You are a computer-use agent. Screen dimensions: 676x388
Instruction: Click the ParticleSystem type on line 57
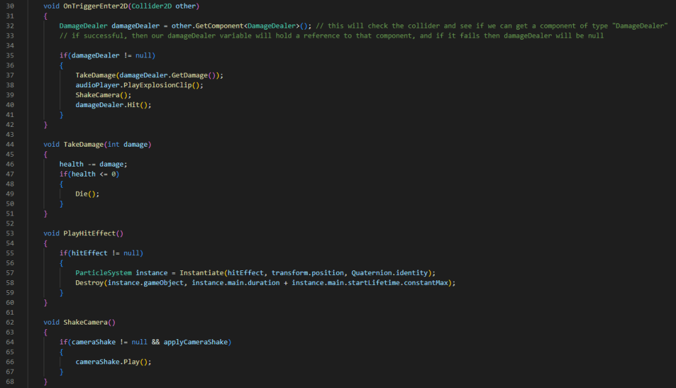click(x=103, y=273)
